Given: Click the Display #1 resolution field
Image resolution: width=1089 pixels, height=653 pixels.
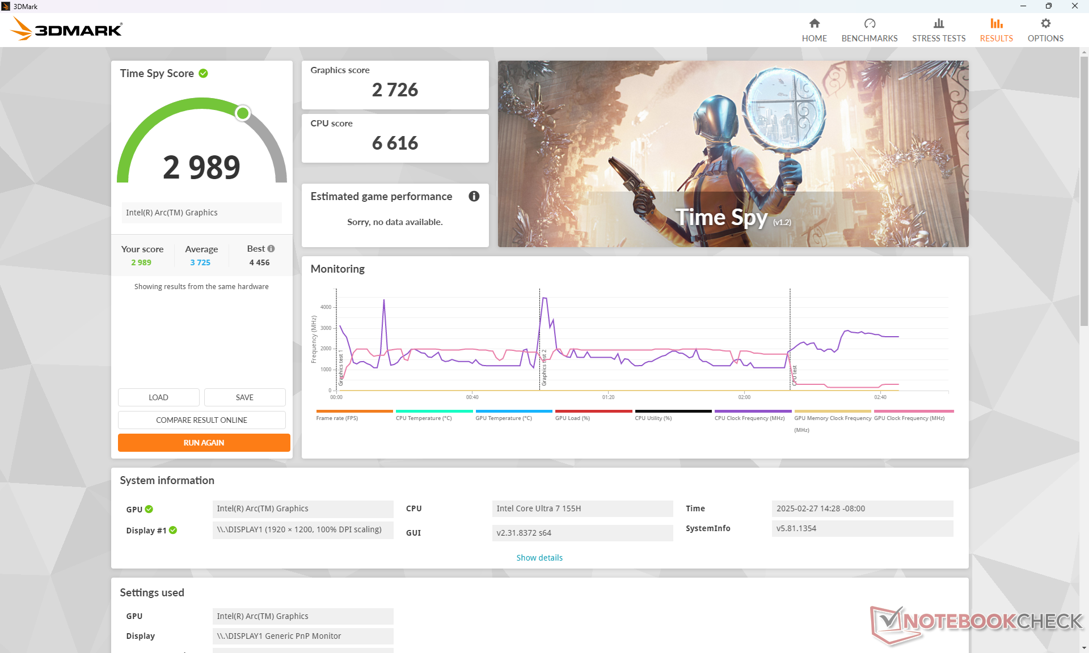Looking at the screenshot, I should click(303, 529).
